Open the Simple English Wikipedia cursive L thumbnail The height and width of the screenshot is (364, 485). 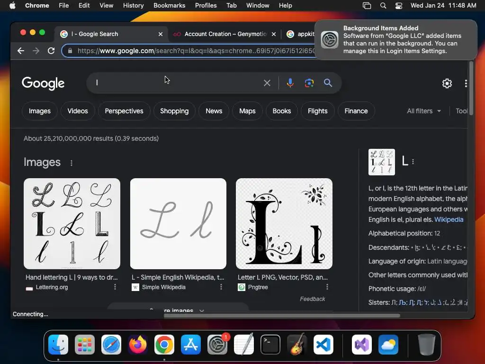pyautogui.click(x=178, y=224)
